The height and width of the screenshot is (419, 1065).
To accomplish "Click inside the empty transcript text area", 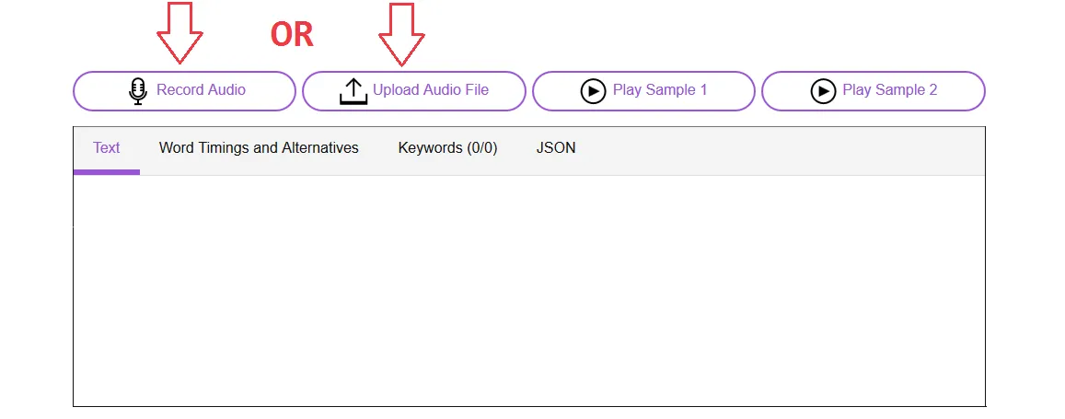I will pos(529,291).
